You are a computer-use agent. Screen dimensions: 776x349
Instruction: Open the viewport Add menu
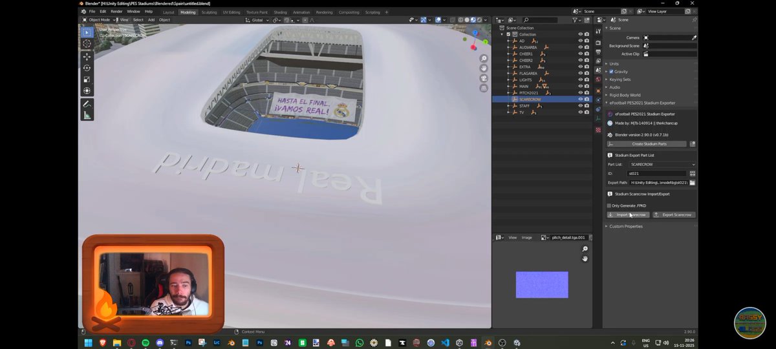[x=151, y=20]
